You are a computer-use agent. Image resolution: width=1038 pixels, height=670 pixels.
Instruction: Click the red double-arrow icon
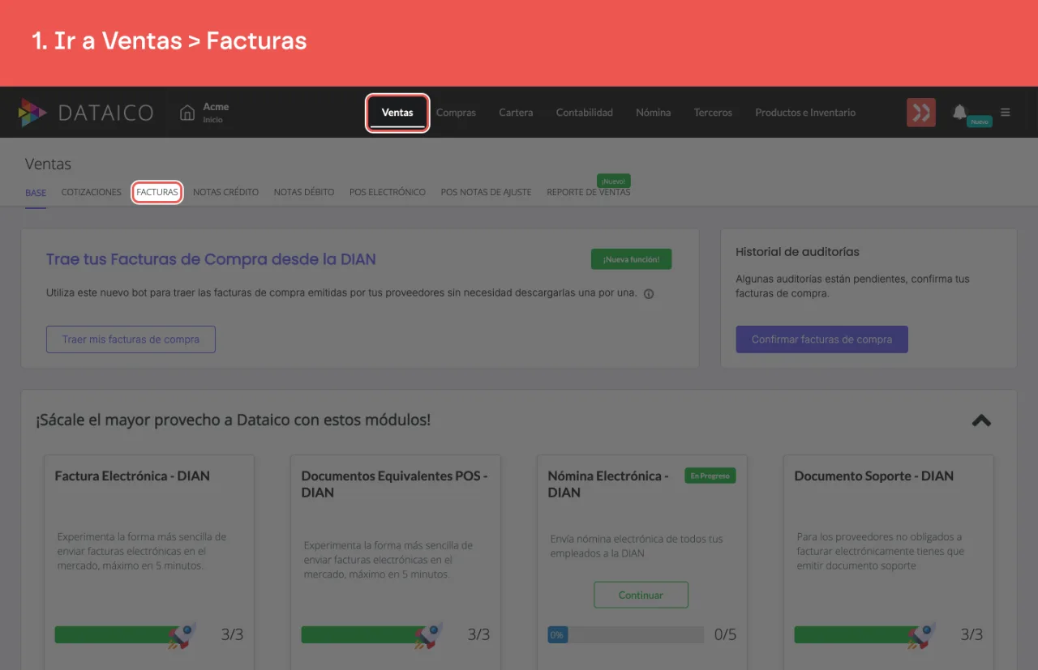[x=921, y=113]
